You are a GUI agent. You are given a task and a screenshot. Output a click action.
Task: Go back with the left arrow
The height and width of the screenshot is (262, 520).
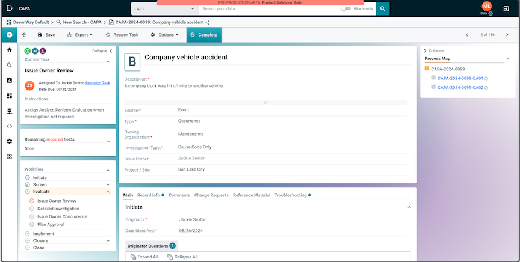pyautogui.click(x=24, y=35)
